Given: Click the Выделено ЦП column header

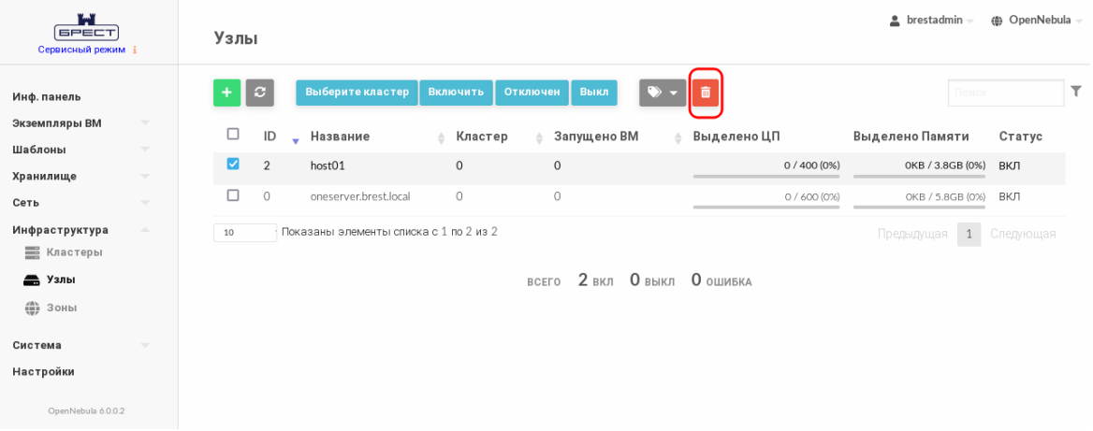Looking at the screenshot, I should [x=736, y=136].
